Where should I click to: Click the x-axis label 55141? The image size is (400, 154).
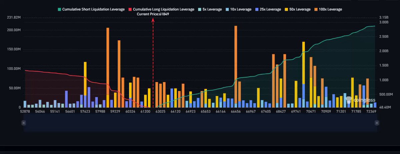point(55,112)
